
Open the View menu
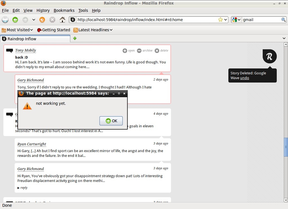pyautogui.click(x=28, y=10)
